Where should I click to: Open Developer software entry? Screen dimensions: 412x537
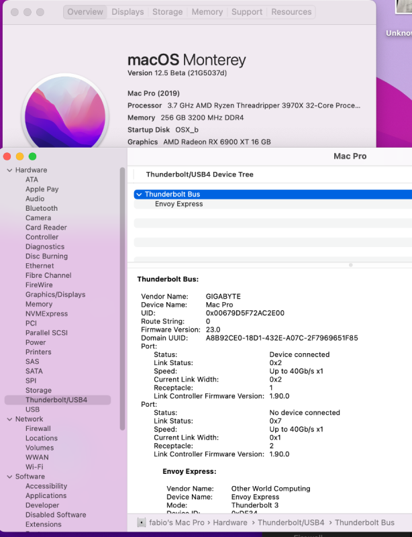pyautogui.click(x=42, y=505)
